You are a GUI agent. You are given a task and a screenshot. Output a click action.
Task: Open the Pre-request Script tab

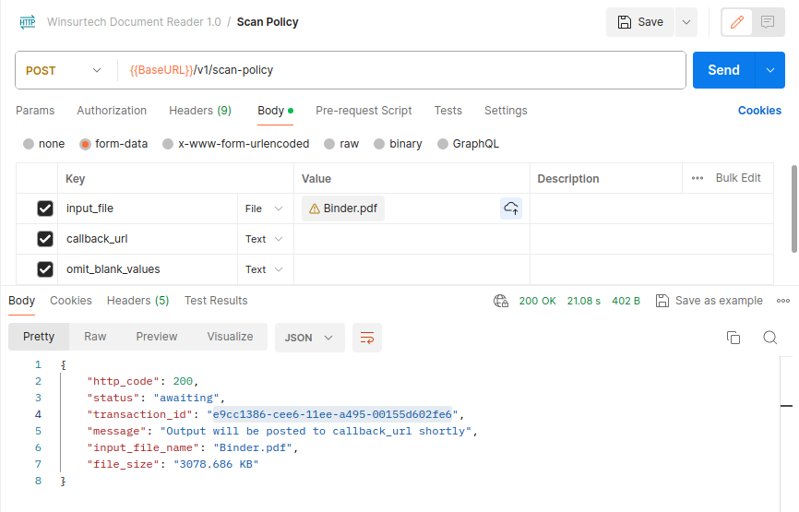pos(364,111)
